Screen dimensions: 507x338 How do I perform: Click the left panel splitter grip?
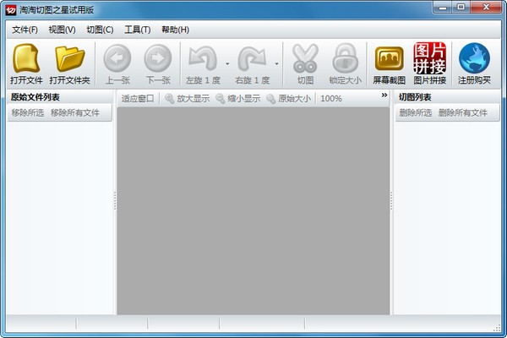pos(115,200)
